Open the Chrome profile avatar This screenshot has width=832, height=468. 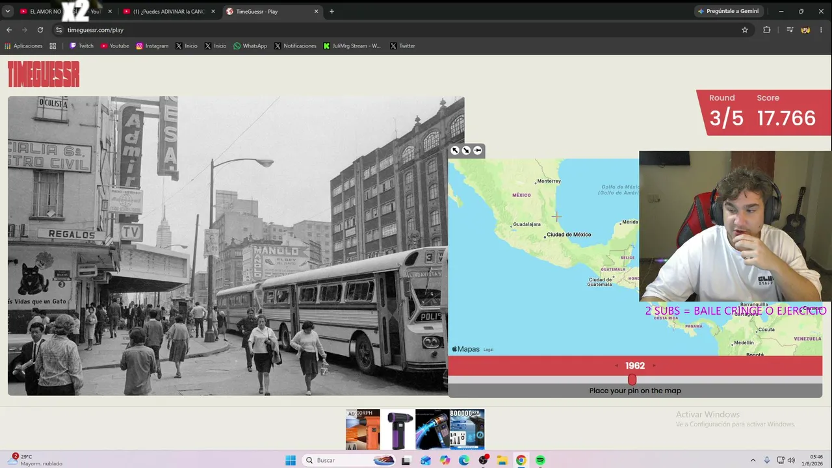[x=806, y=30]
